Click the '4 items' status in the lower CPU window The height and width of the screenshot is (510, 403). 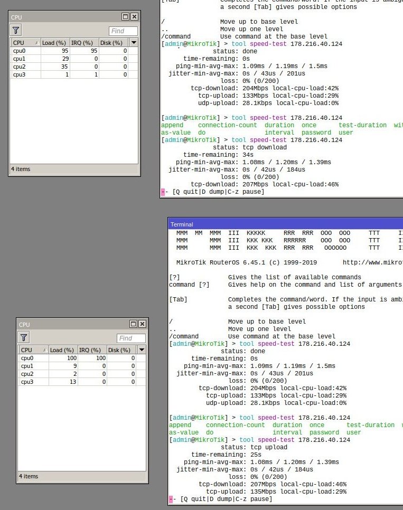pyautogui.click(x=29, y=477)
